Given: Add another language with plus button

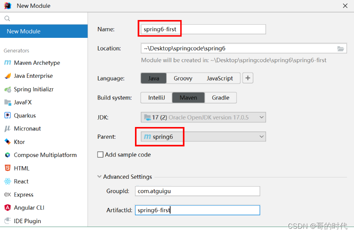Looking at the screenshot, I should 248,78.
